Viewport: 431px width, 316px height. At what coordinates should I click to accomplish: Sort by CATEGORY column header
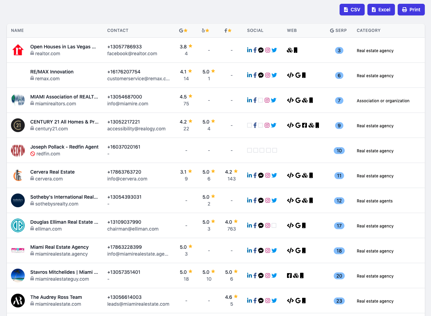tap(368, 31)
